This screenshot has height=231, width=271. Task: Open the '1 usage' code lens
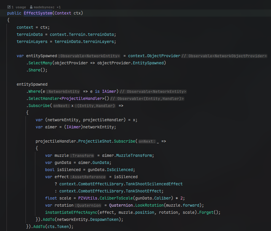point(17,7)
